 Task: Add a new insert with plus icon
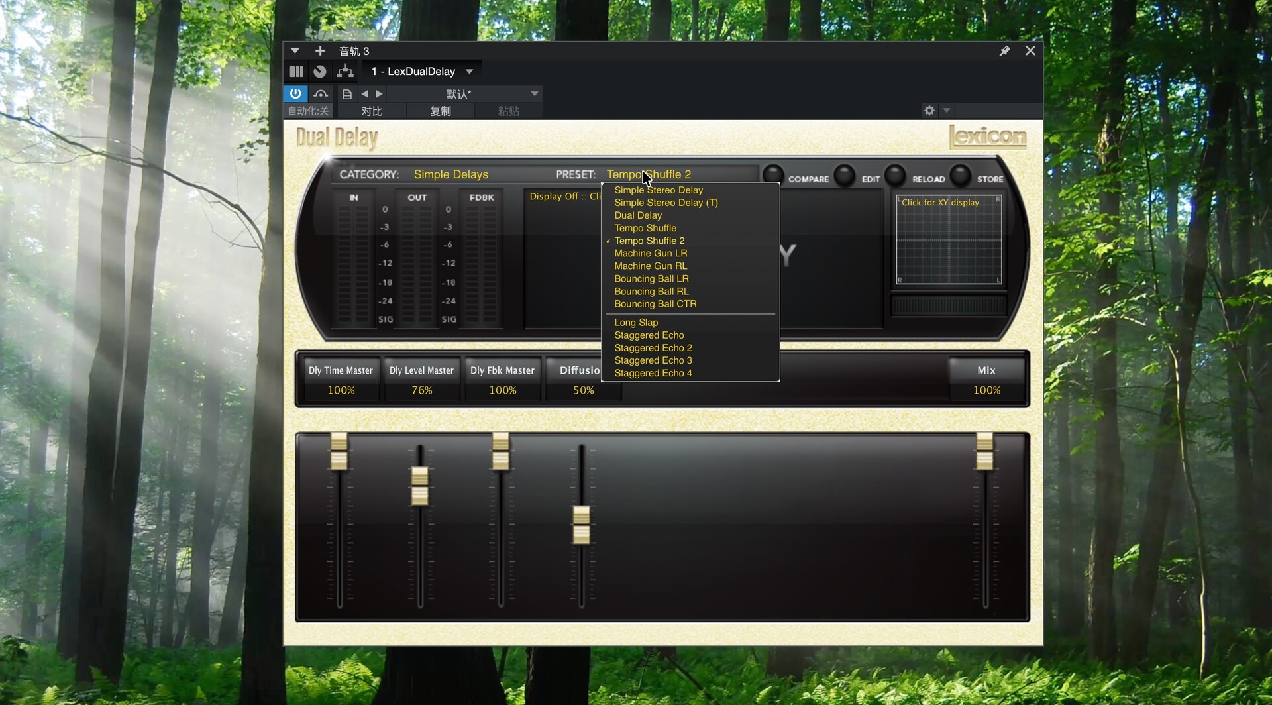point(320,51)
